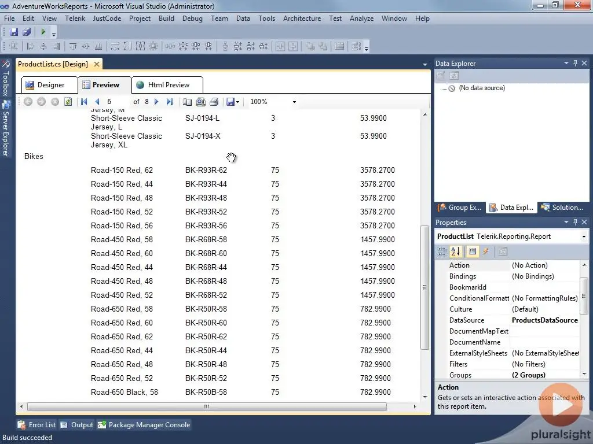The width and height of the screenshot is (593, 444).
Task: Click the Align Tops layout icon
Action: [72, 46]
